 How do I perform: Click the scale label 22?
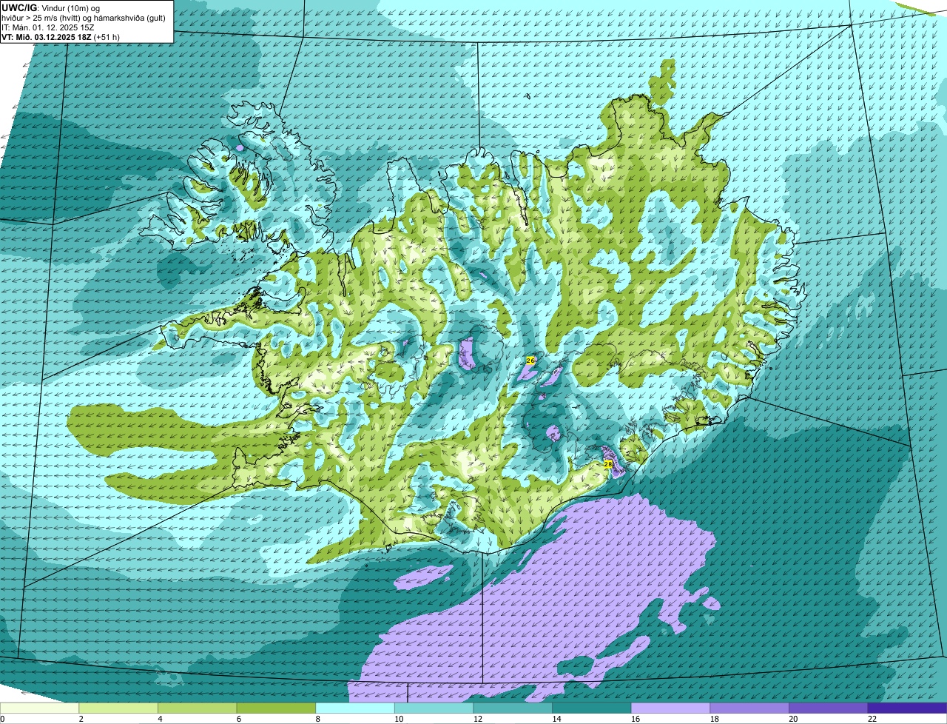tap(872, 720)
